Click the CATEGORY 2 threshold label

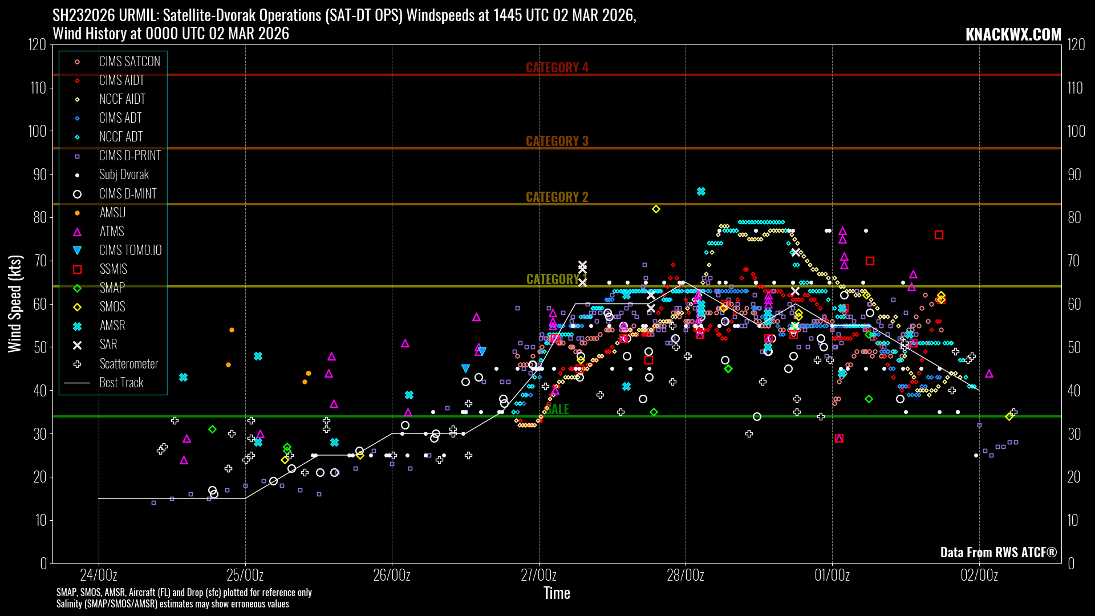pos(557,197)
